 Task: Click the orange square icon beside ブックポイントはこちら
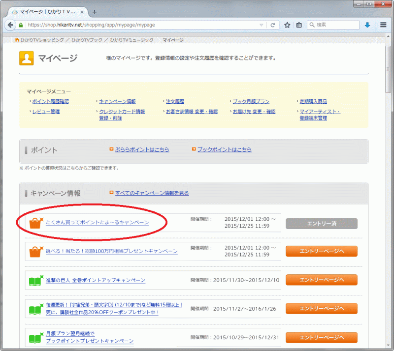click(194, 149)
